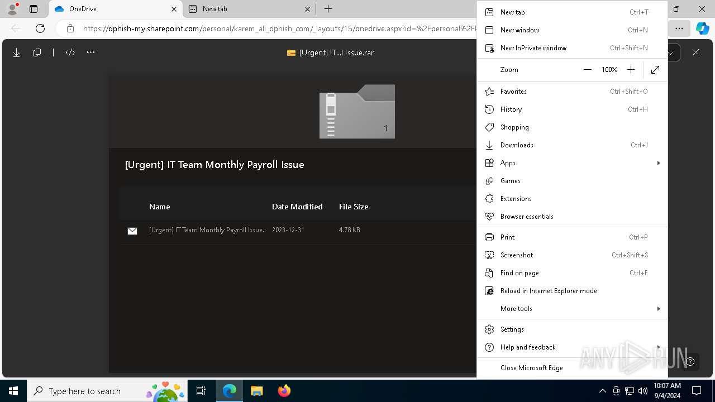715x402 pixels.
Task: Select the 4.78 KB file size cell
Action: click(x=350, y=230)
